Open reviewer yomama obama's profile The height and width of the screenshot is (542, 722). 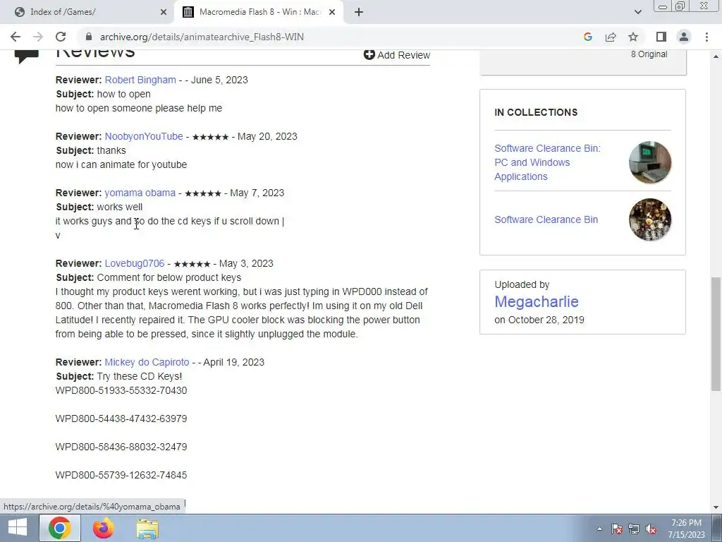pos(140,193)
